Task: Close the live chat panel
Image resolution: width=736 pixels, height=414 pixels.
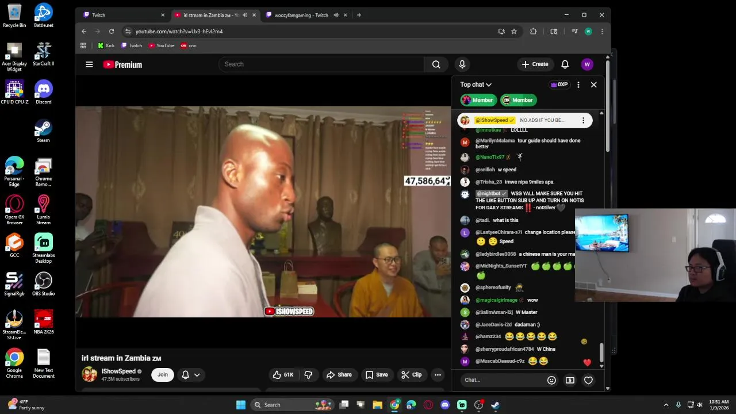Action: pos(593,85)
